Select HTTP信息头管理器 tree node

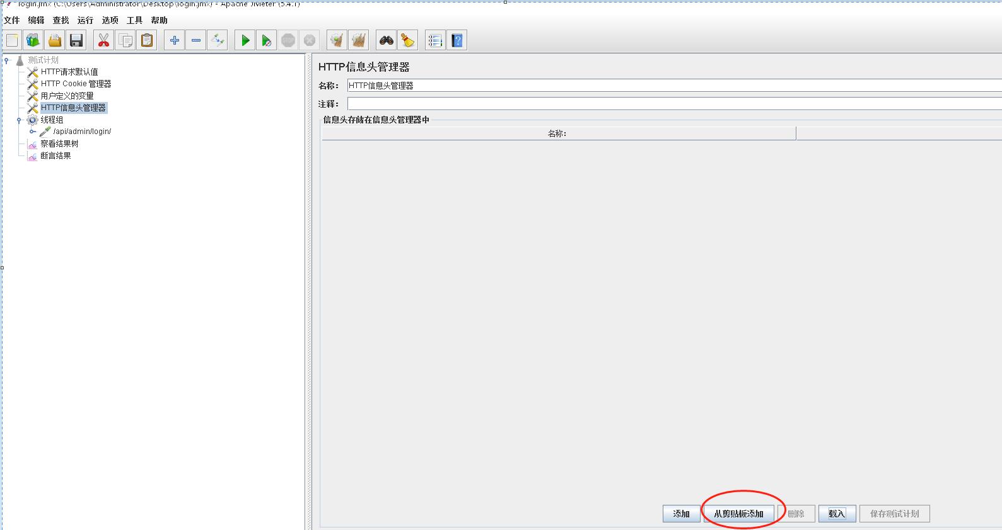pos(73,108)
